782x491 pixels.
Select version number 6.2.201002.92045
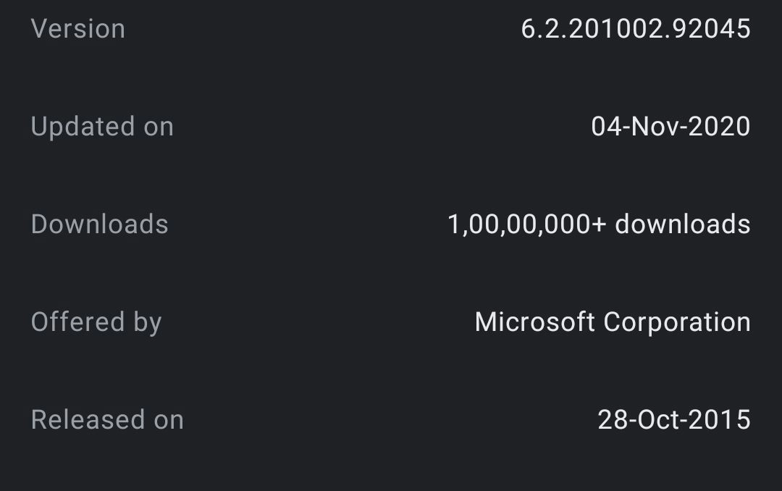tap(636, 29)
